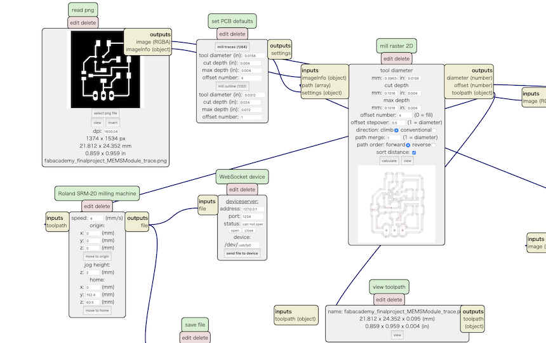546x343 pixels.
Task: Click settings (object) input of mill raster
Action: [322, 93]
